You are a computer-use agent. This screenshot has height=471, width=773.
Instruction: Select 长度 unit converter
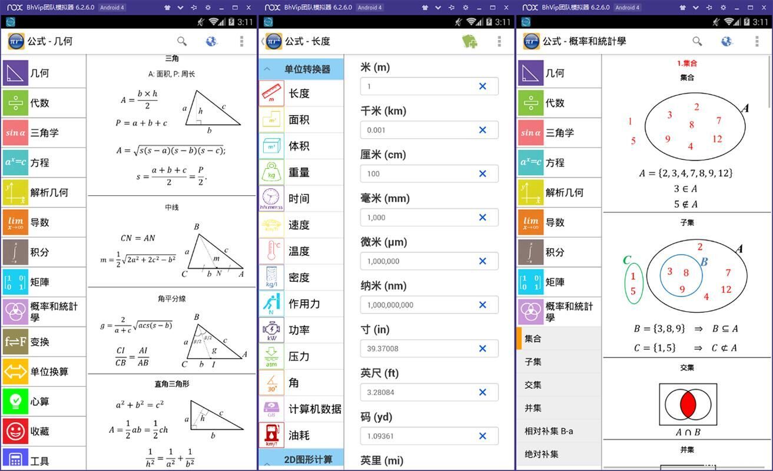coord(301,93)
